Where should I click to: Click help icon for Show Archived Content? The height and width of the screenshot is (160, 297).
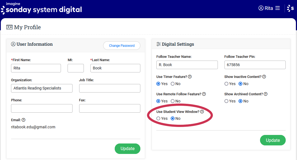pos(266,94)
